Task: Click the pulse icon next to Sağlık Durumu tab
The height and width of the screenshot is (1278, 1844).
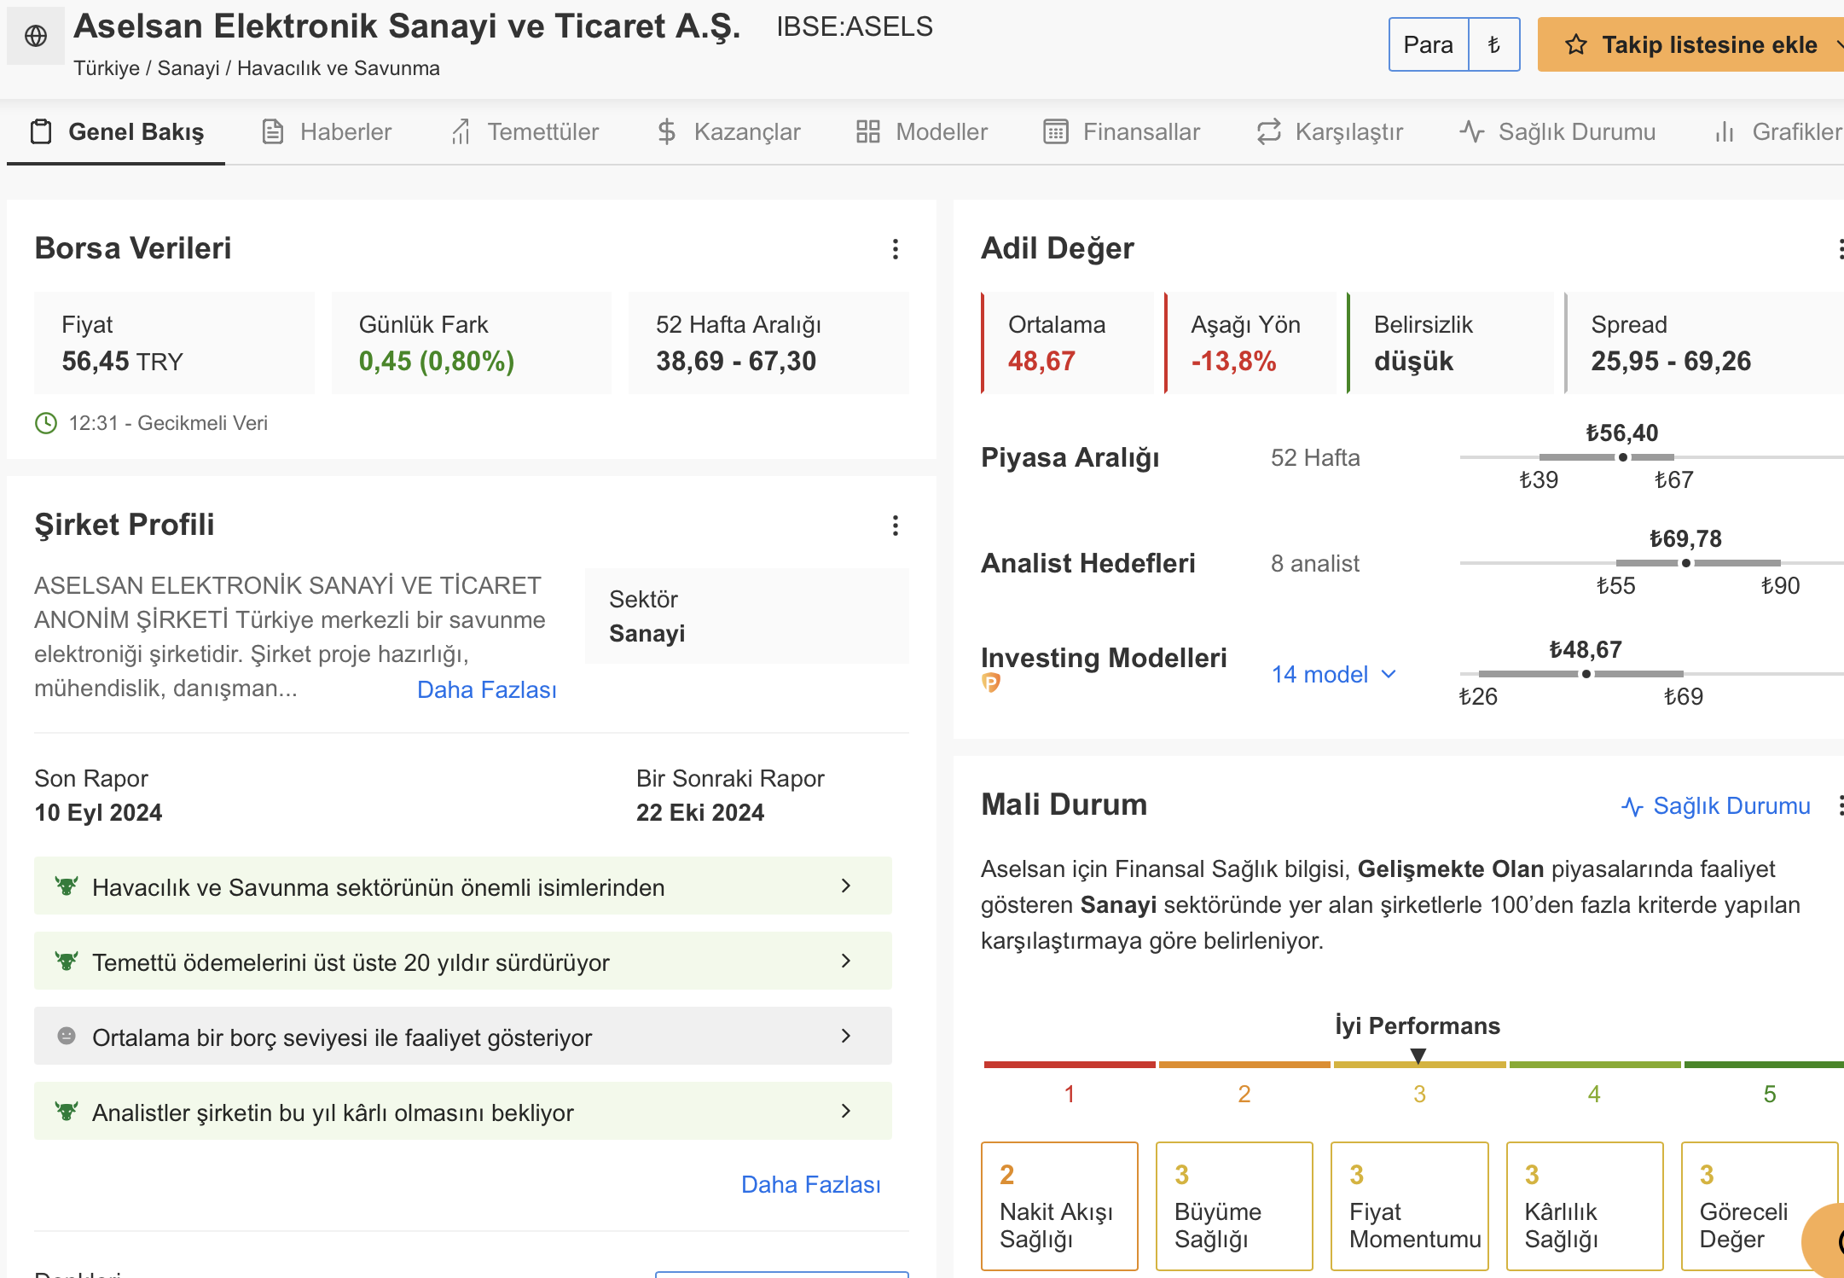Action: (x=1472, y=131)
